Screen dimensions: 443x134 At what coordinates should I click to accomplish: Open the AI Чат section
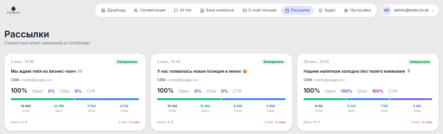183,10
